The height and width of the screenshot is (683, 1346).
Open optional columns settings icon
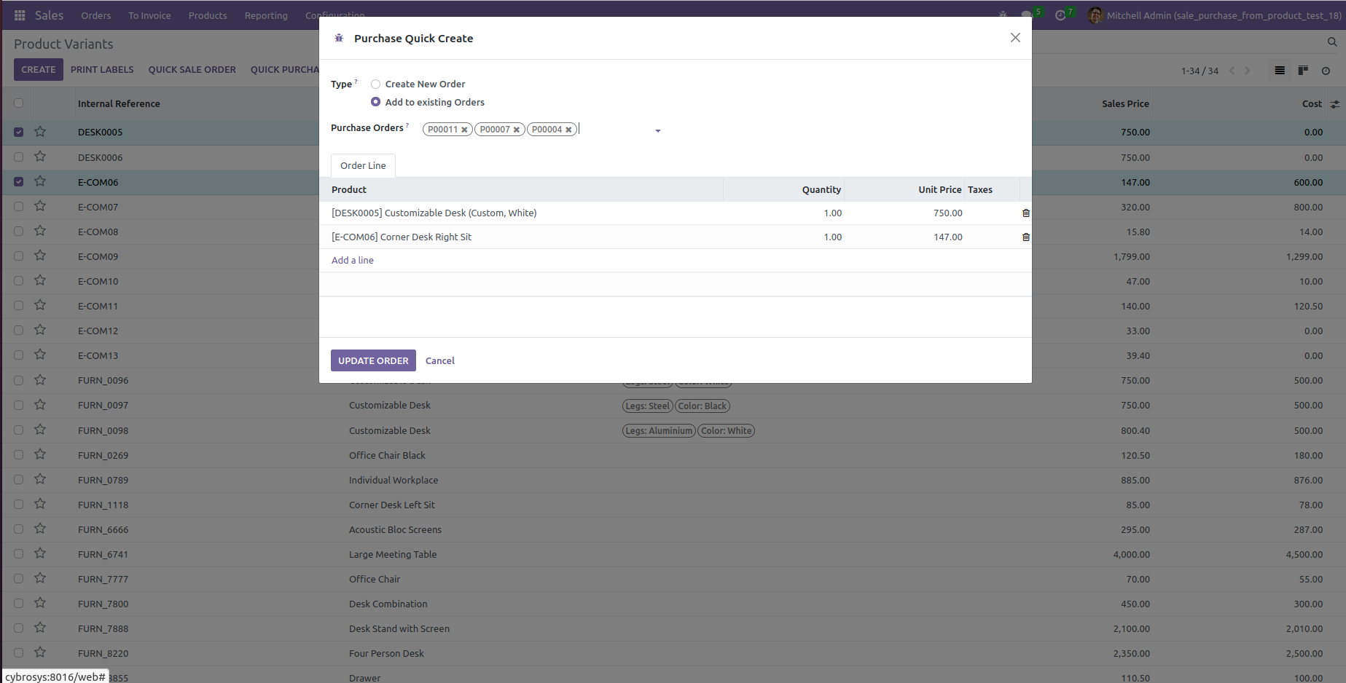point(1335,104)
